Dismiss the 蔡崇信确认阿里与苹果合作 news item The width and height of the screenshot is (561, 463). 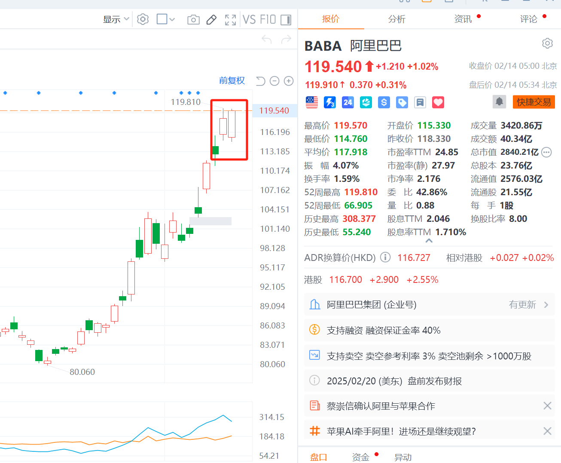pos(547,405)
